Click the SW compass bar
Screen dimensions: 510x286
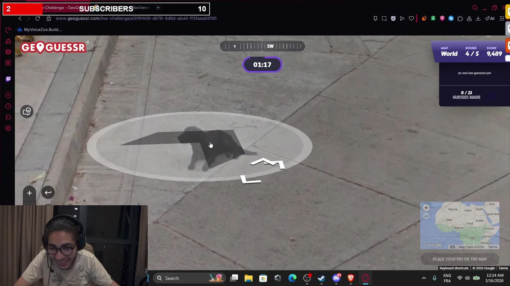tap(263, 46)
